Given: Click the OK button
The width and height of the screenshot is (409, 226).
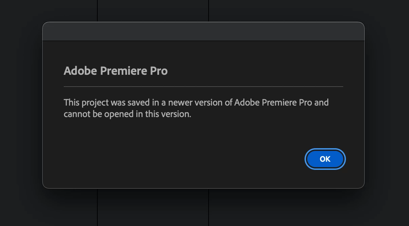Looking at the screenshot, I should (x=325, y=159).
